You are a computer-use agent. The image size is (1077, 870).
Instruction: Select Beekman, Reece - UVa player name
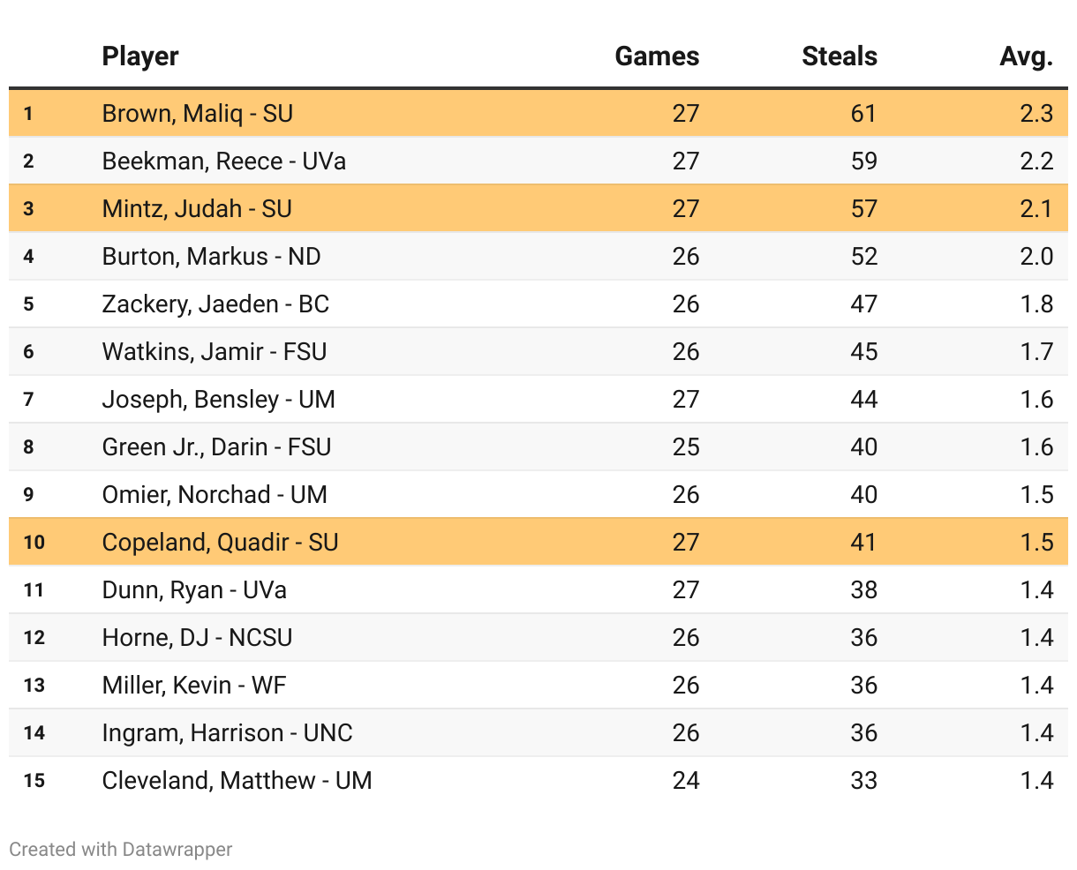pos(224,161)
